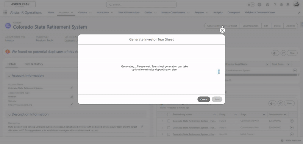303x144 pixels.
Task: Refresh the fundraising related list
Action: pyautogui.click(x=280, y=104)
